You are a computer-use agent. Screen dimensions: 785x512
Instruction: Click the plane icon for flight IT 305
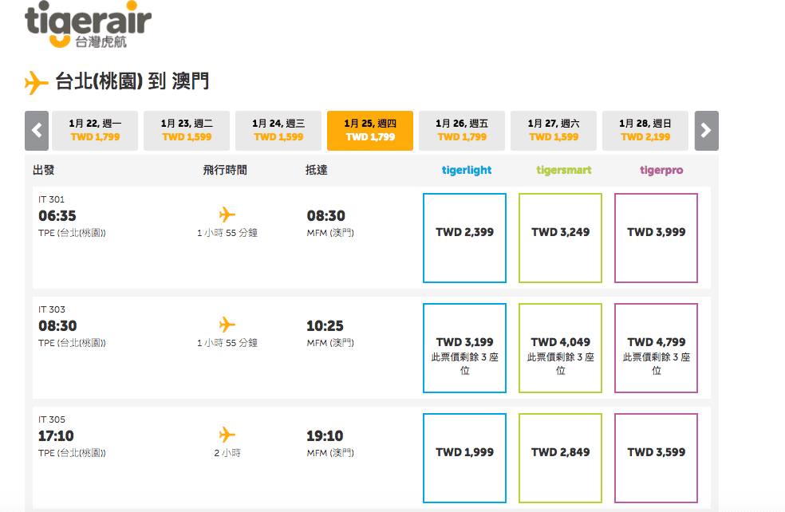227,435
